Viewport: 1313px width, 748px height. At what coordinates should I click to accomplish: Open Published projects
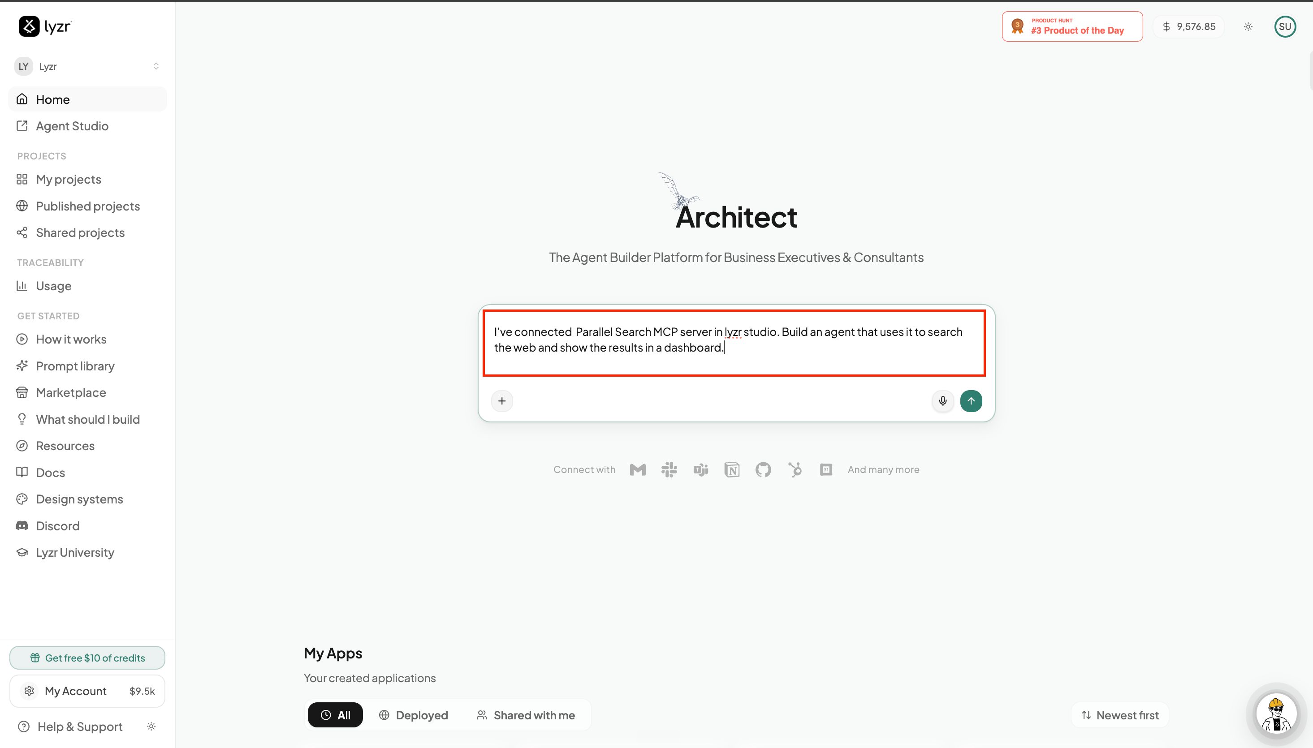[x=87, y=206]
